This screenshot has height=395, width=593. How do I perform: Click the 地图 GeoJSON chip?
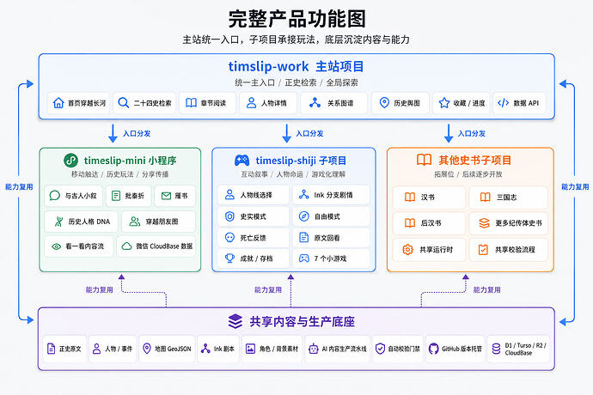click(167, 349)
